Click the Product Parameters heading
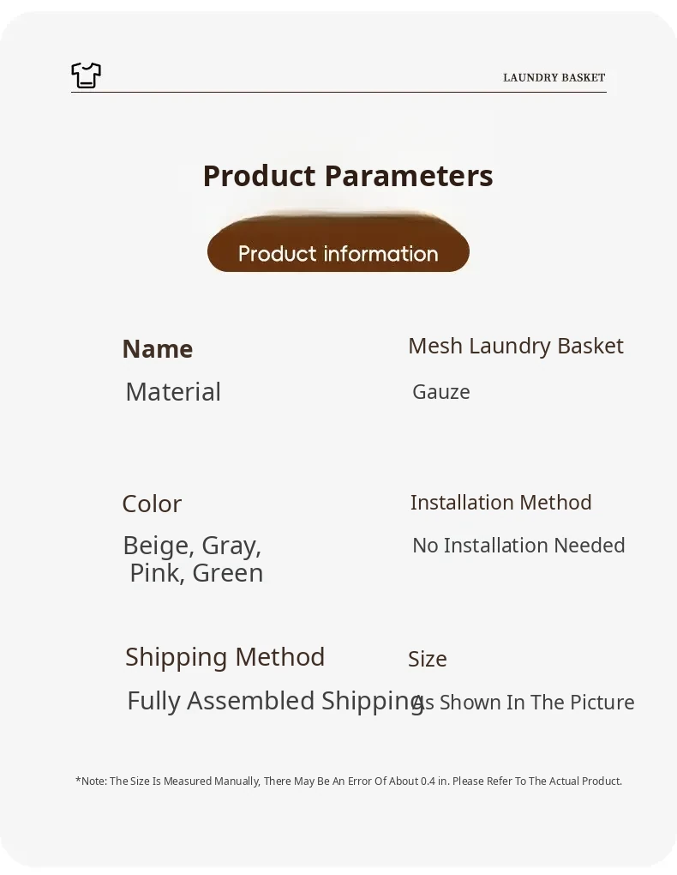The height and width of the screenshot is (875, 677). (x=348, y=176)
